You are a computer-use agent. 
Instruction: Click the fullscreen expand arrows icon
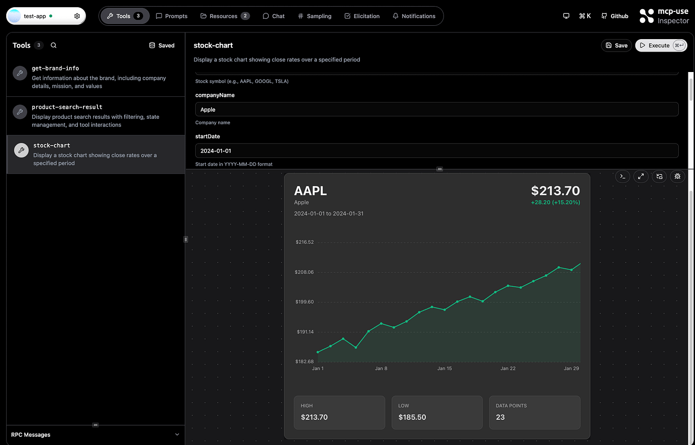[641, 176]
